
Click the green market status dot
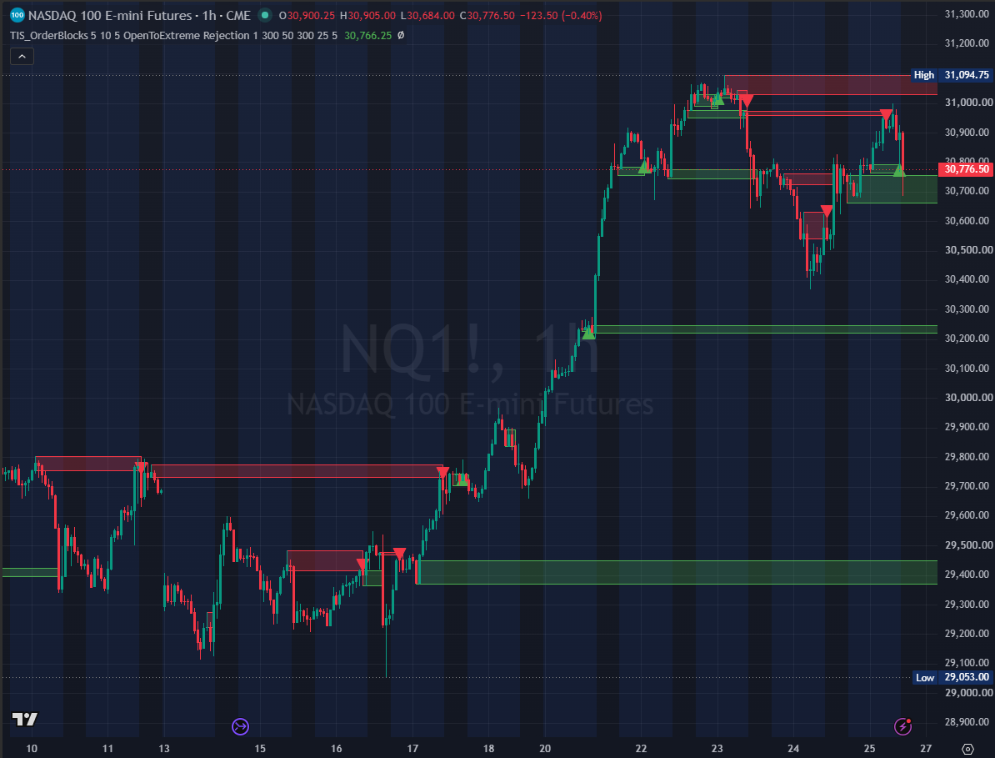tap(265, 15)
